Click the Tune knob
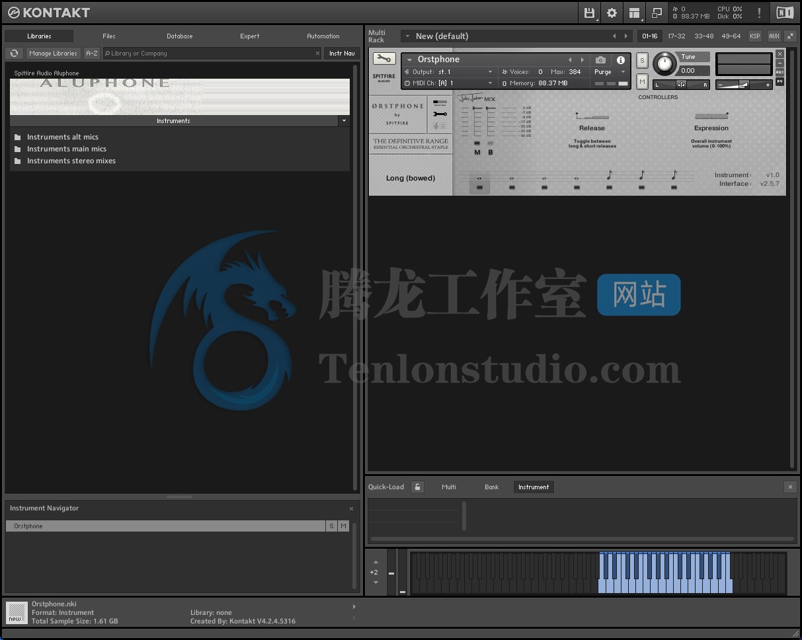 665,65
